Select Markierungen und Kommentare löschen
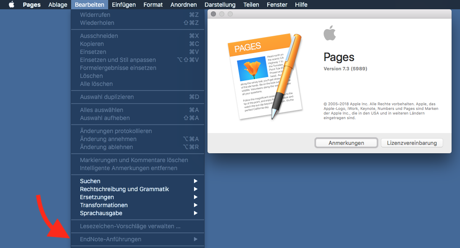 [x=138, y=160]
